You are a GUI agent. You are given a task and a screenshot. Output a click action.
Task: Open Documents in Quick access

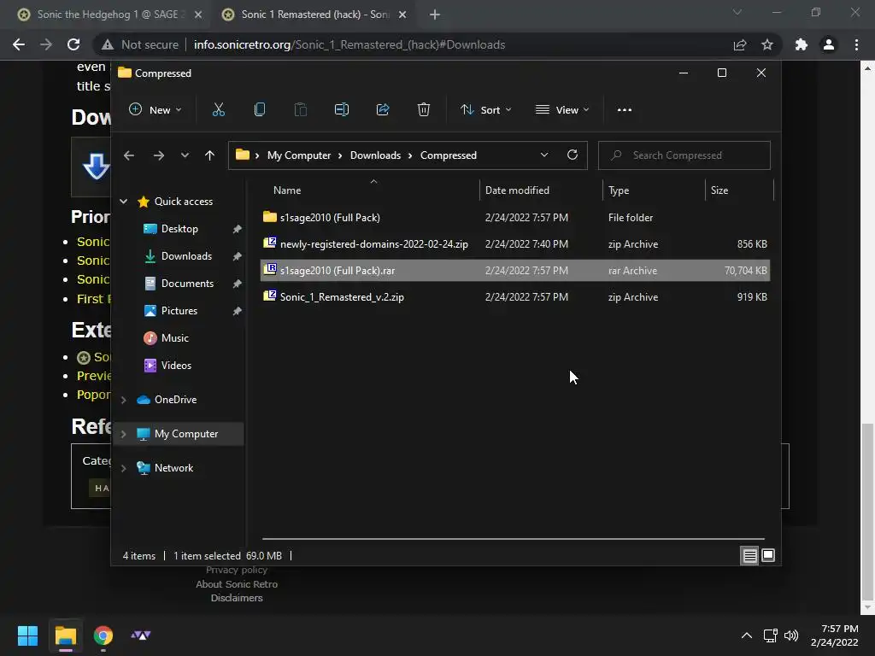(x=187, y=284)
